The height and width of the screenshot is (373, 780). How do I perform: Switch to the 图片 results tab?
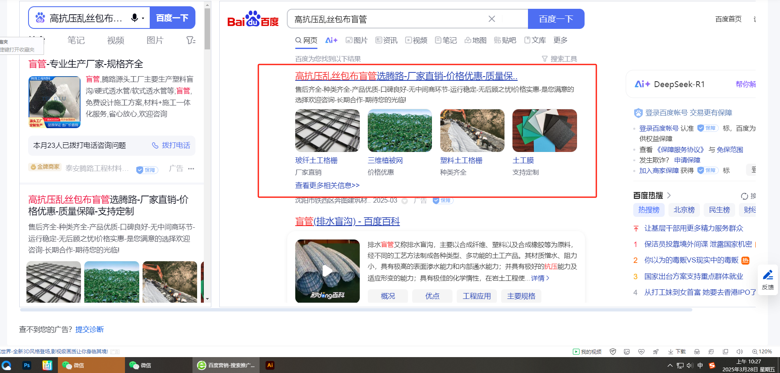tap(356, 40)
